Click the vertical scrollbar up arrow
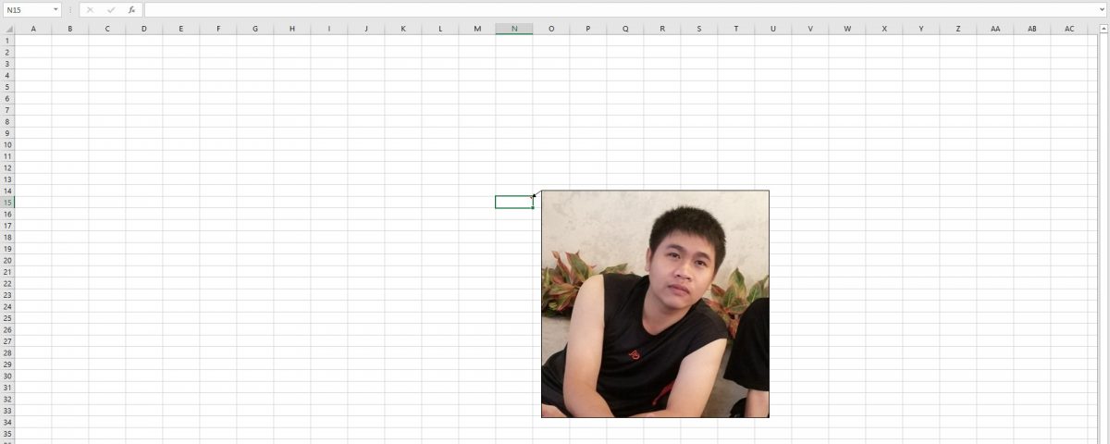Image resolution: width=1110 pixels, height=444 pixels. [x=1103, y=29]
